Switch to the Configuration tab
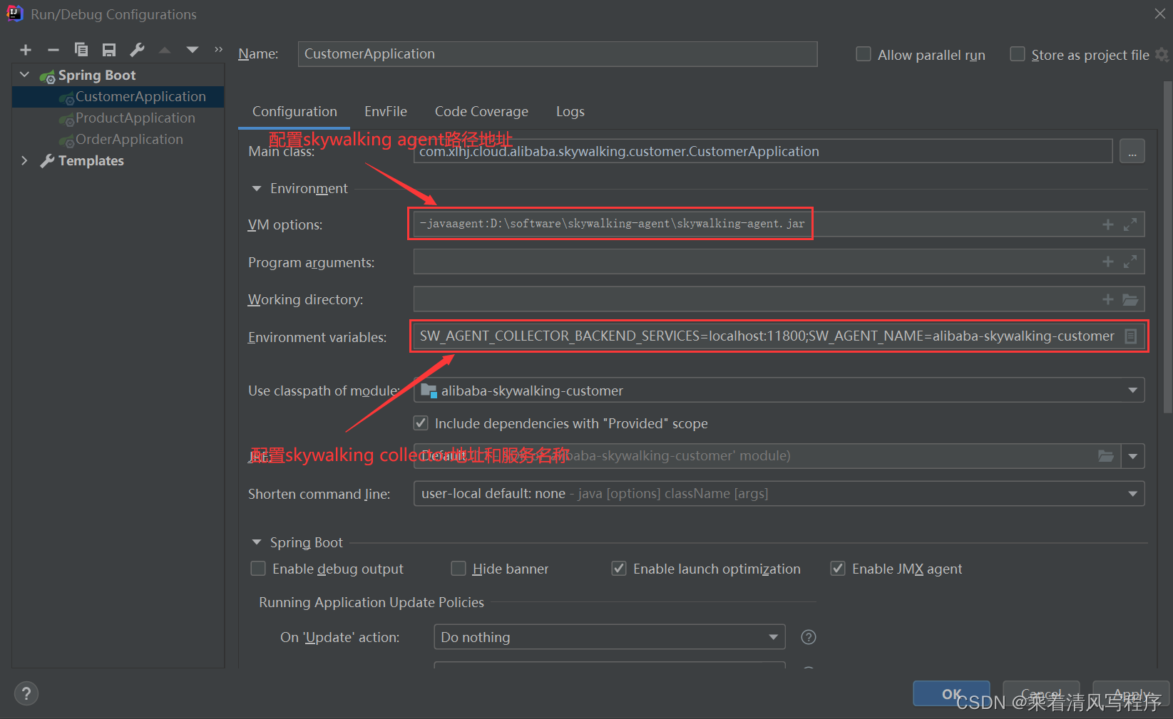The image size is (1173, 719). [294, 111]
